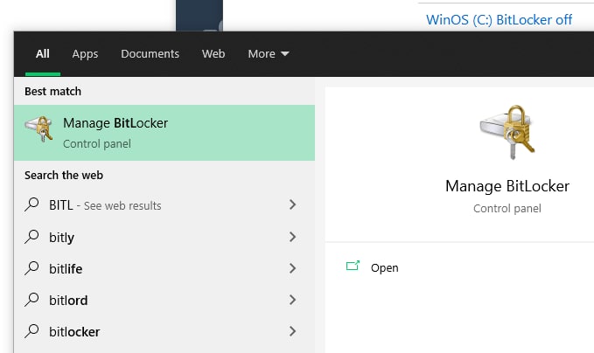Select the bitly web suggestion

(164, 237)
